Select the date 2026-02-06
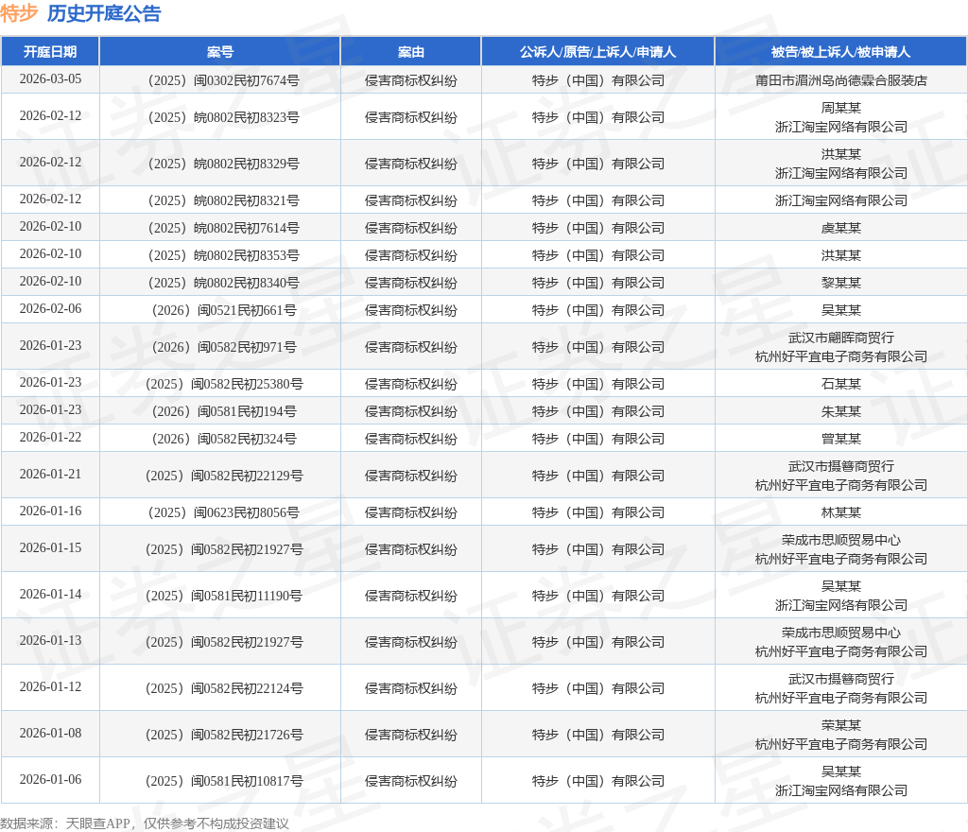 50,308
